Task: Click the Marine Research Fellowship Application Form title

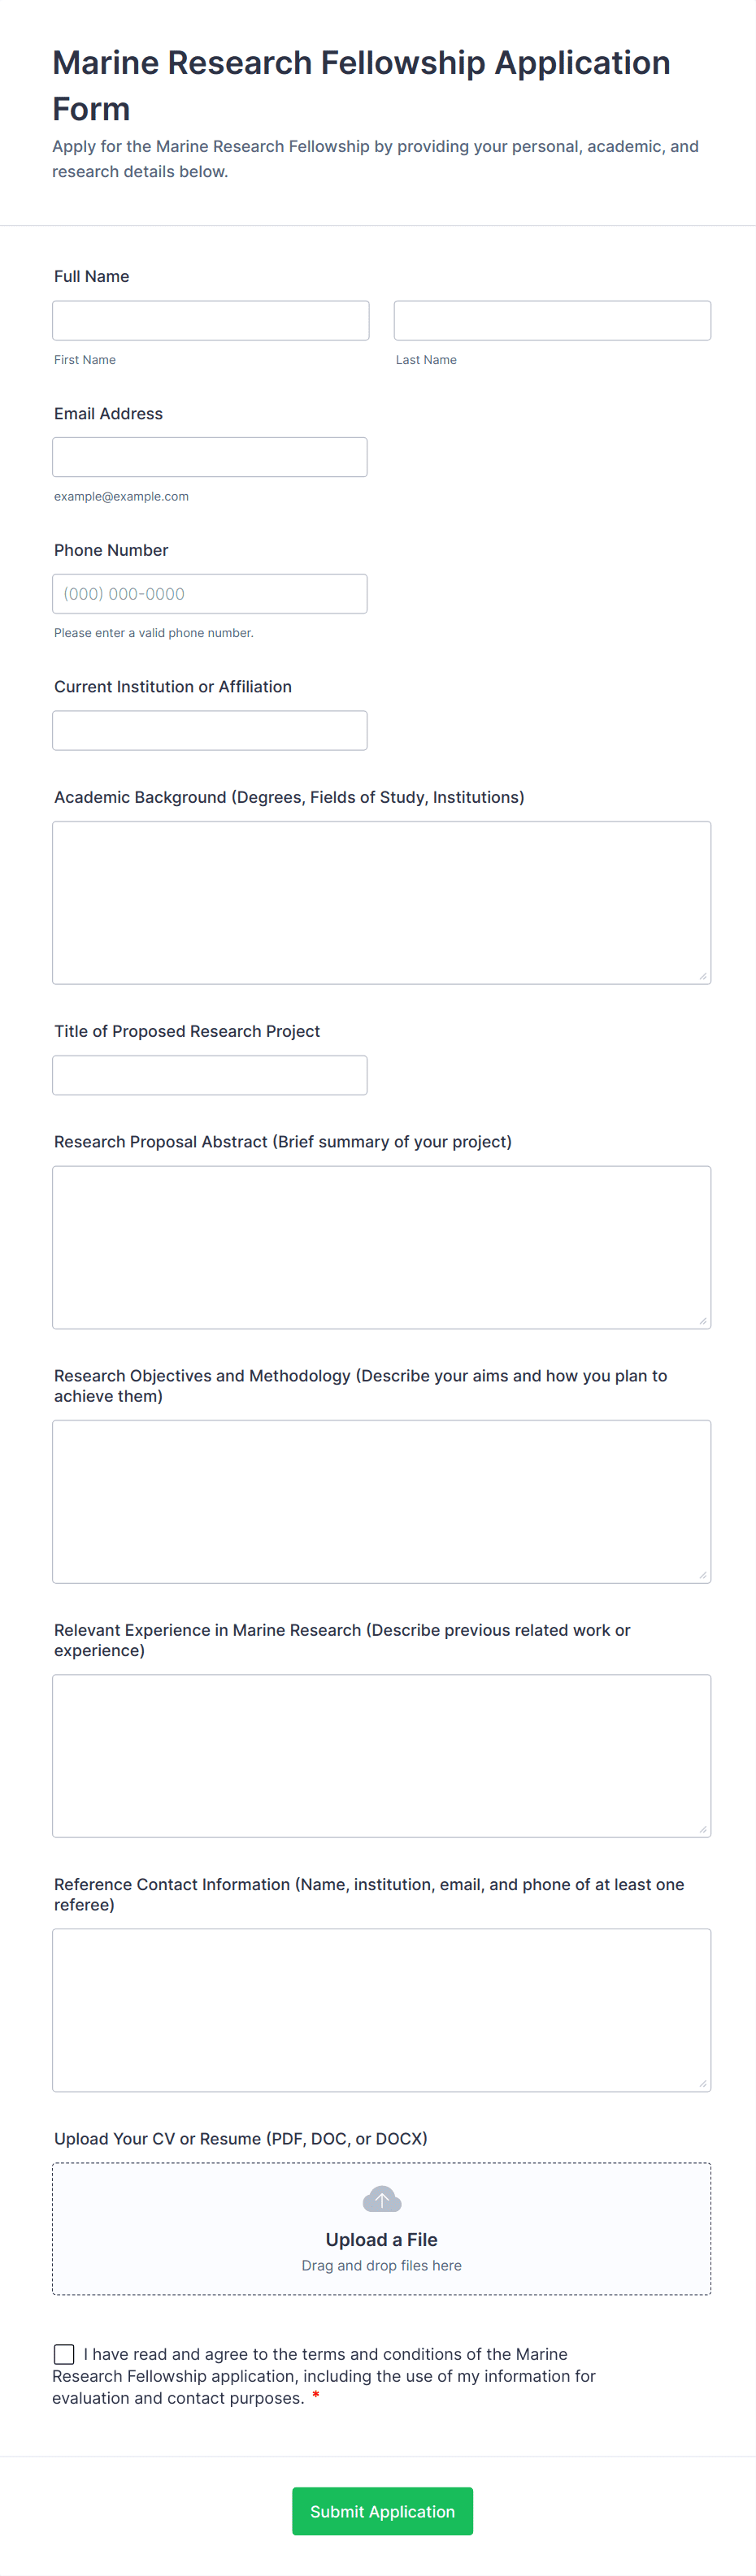Action: pyautogui.click(x=361, y=85)
